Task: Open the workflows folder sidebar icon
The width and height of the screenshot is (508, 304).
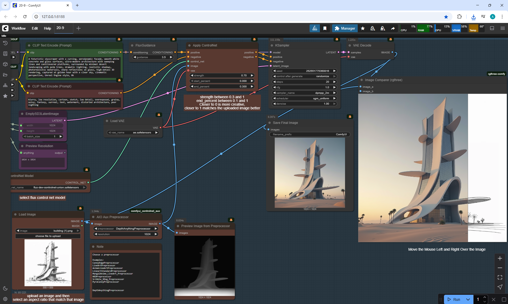Action: point(5,75)
